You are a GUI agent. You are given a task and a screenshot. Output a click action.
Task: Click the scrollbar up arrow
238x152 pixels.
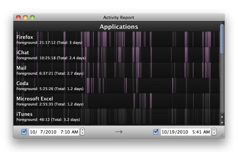point(222,117)
